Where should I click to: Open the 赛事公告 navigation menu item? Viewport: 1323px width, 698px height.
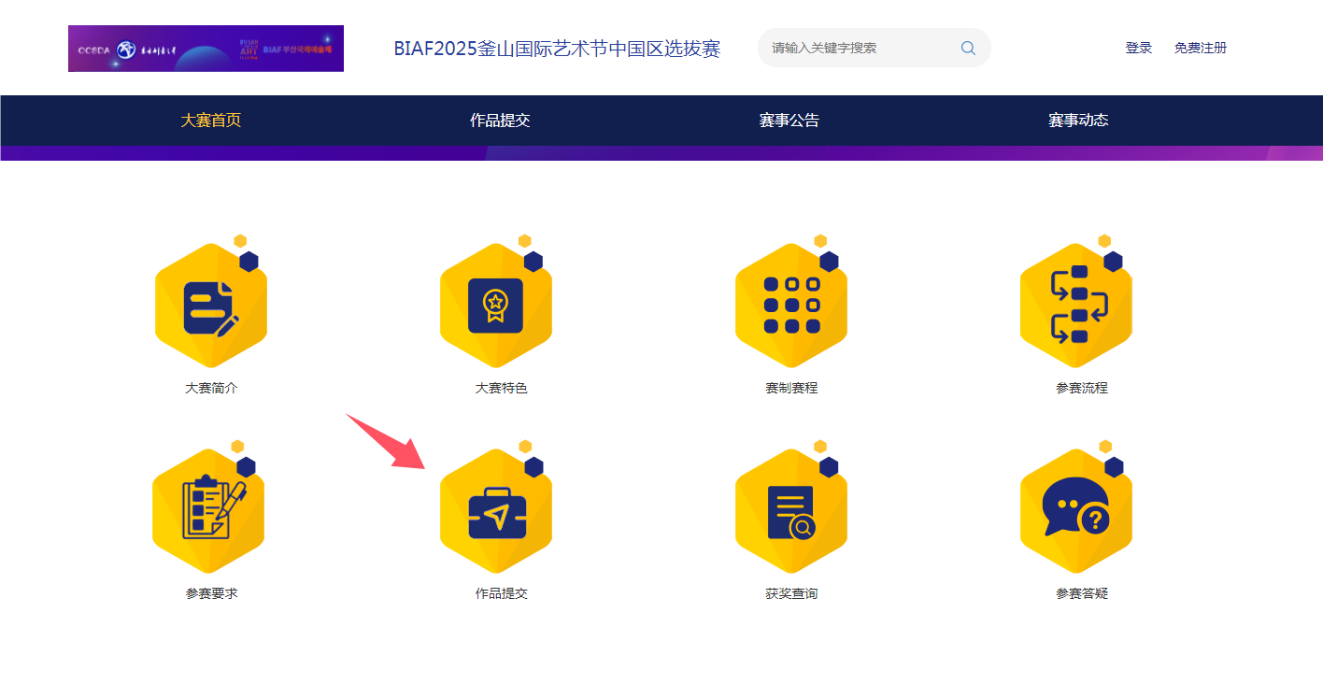tap(790, 121)
